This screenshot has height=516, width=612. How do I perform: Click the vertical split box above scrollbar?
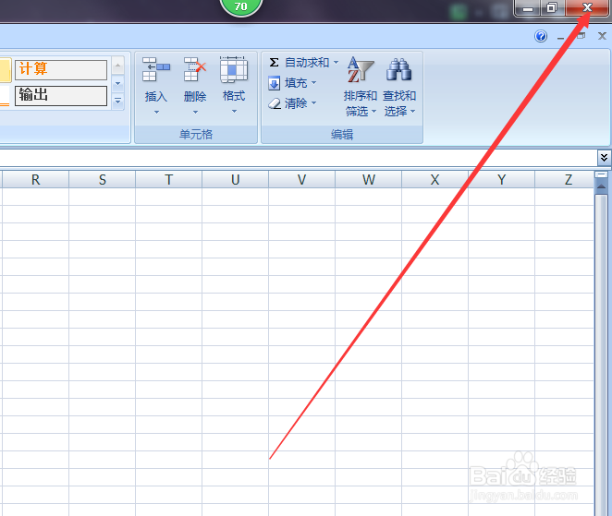[x=601, y=174]
